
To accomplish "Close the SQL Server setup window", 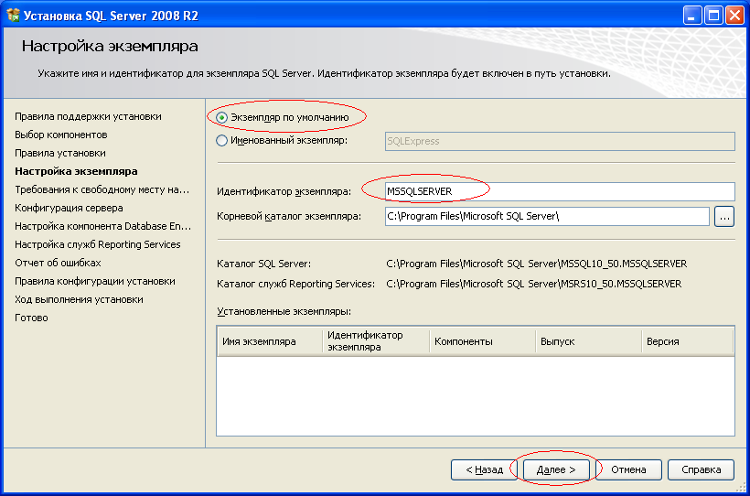I will 734,16.
